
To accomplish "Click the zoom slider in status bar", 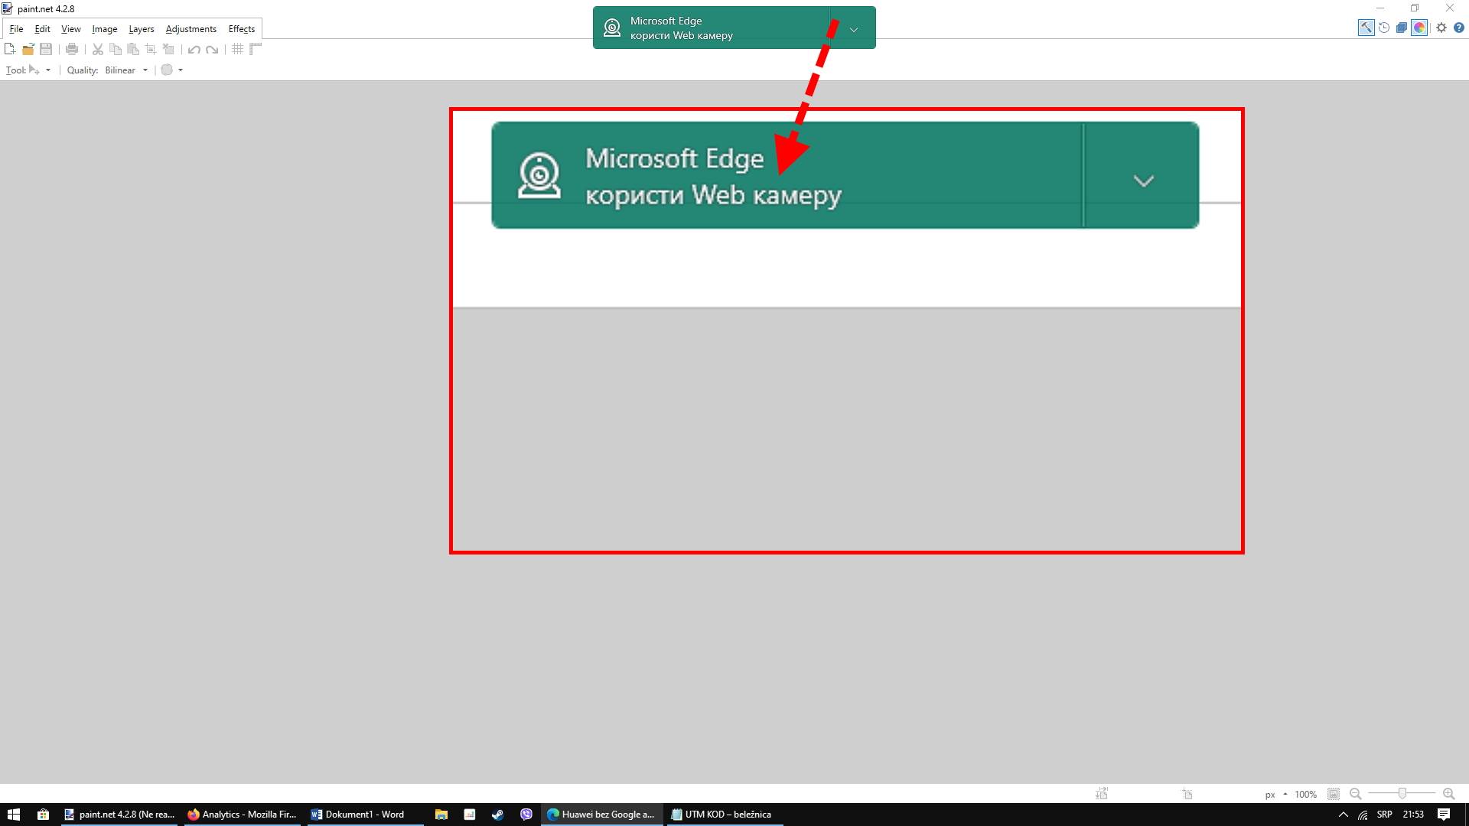I will coord(1402,794).
